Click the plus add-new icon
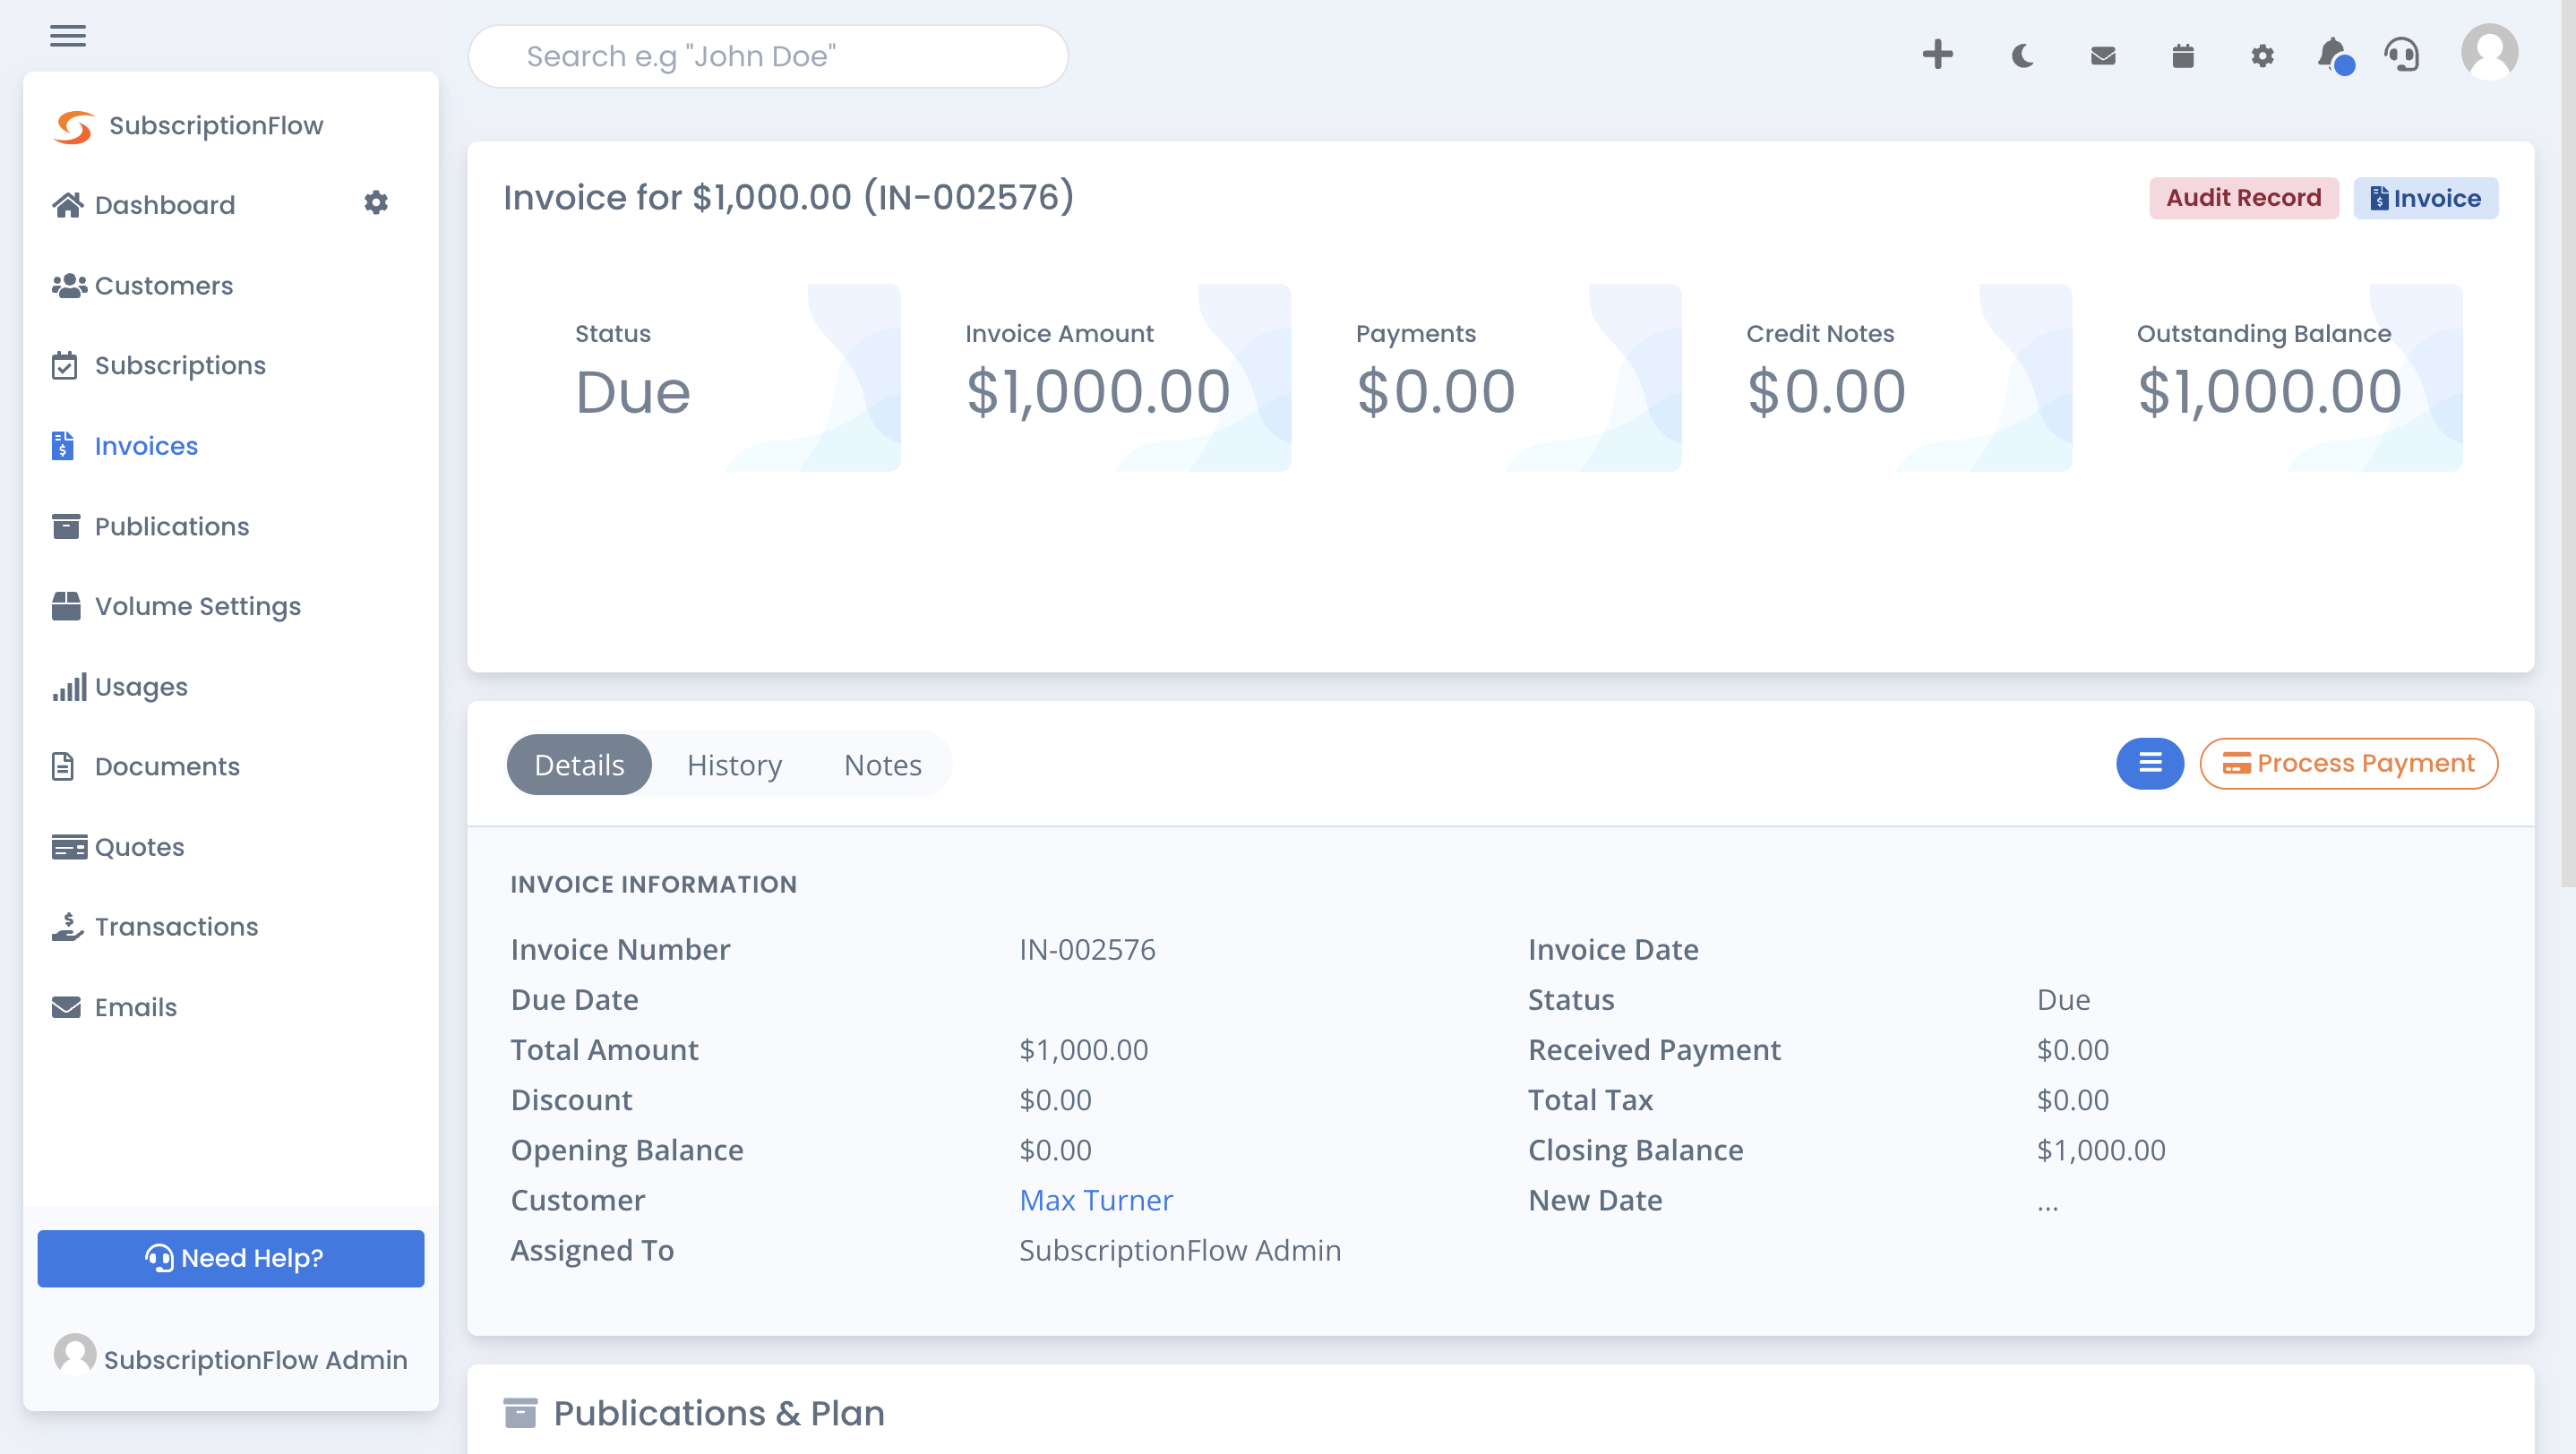This screenshot has width=2576, height=1454. (1937, 54)
